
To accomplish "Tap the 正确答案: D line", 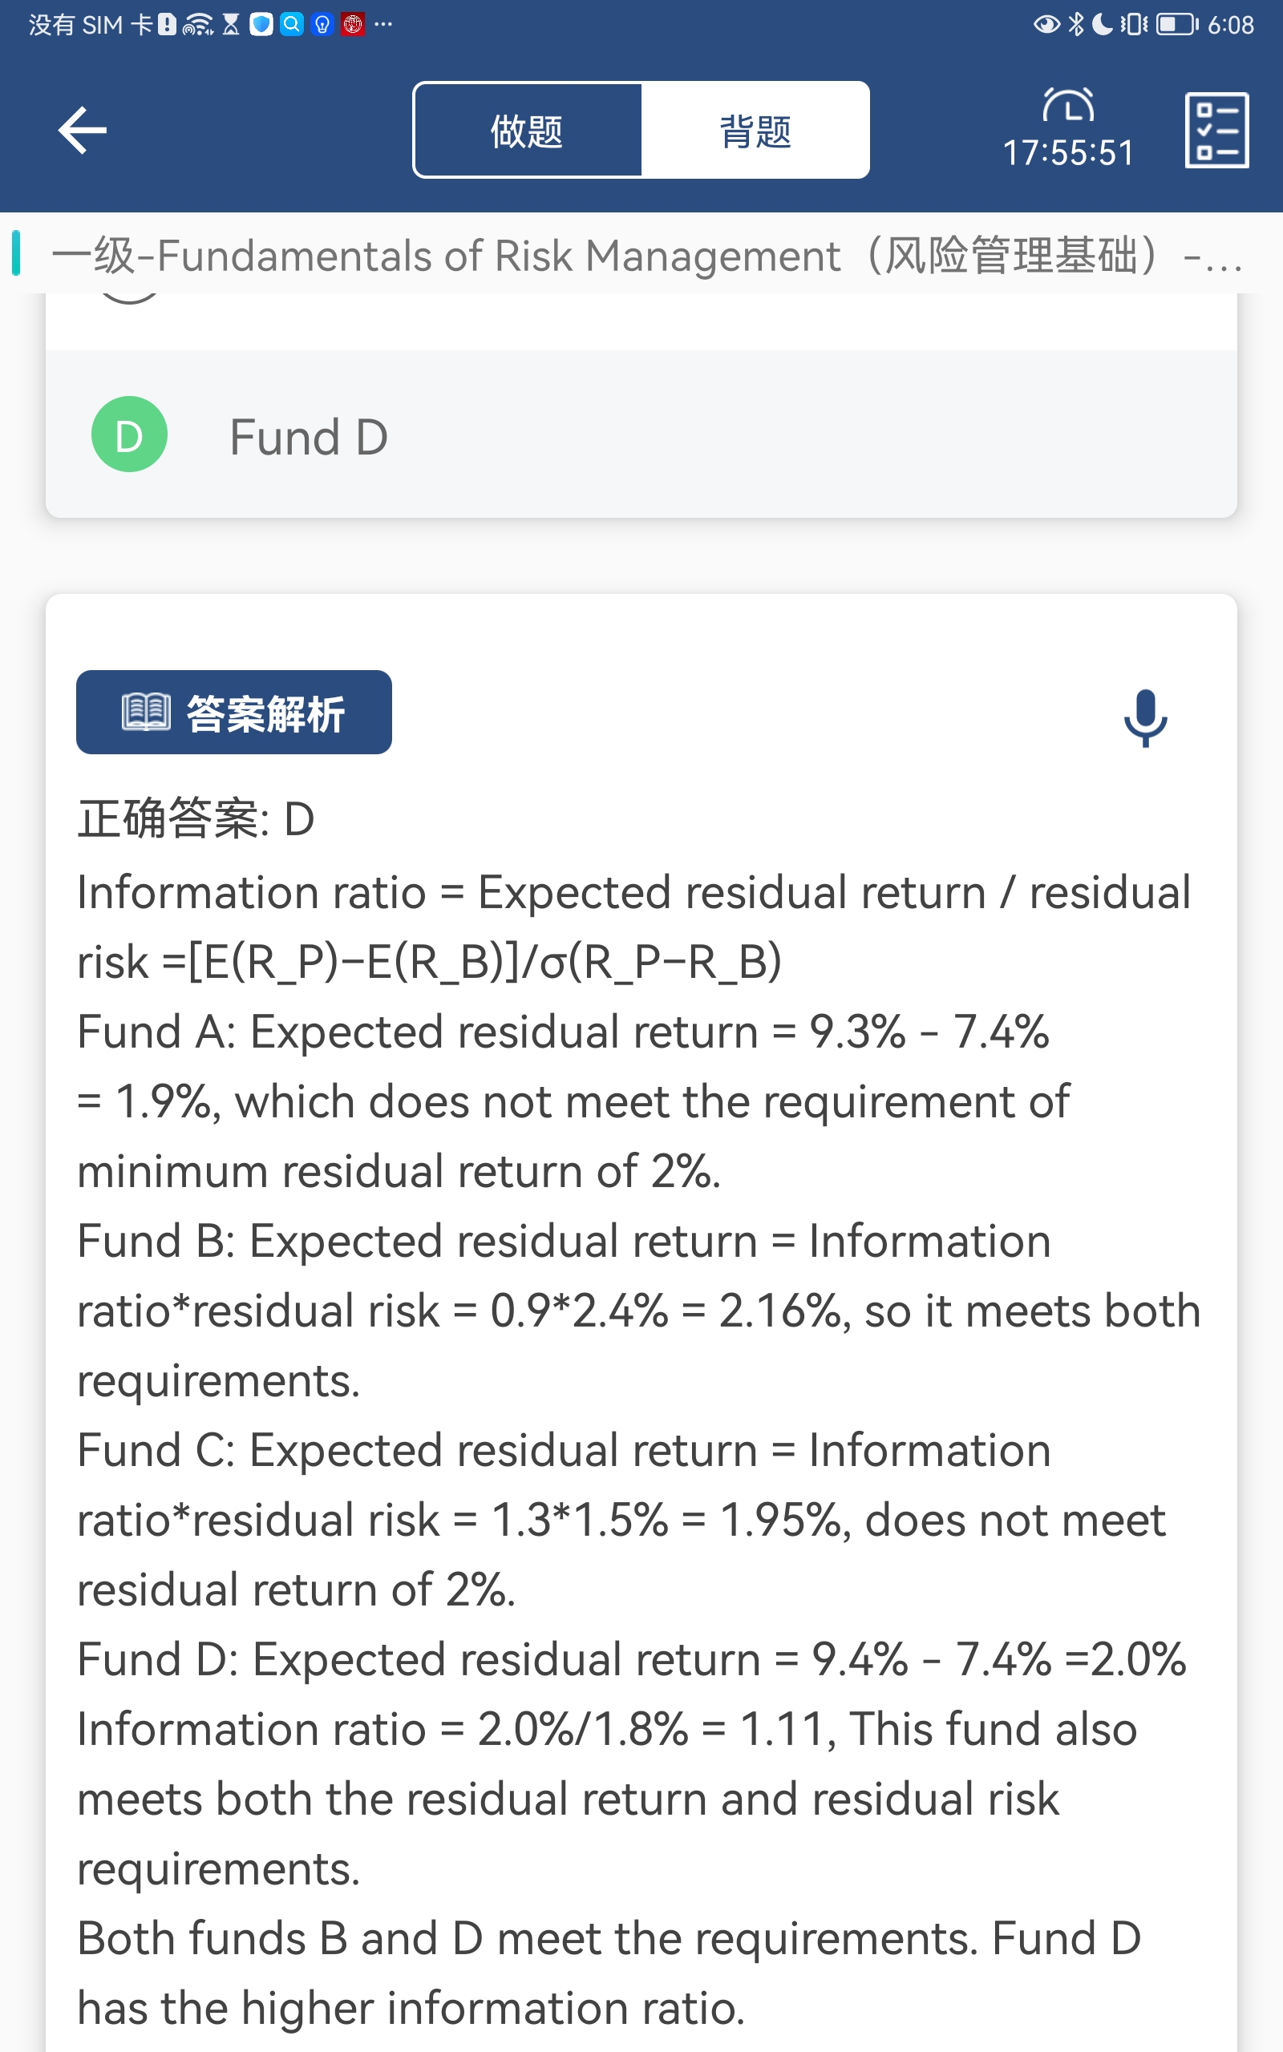I will click(x=196, y=820).
